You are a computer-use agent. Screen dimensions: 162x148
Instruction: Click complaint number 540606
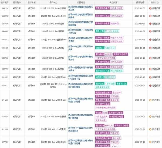[x=5, y=31]
